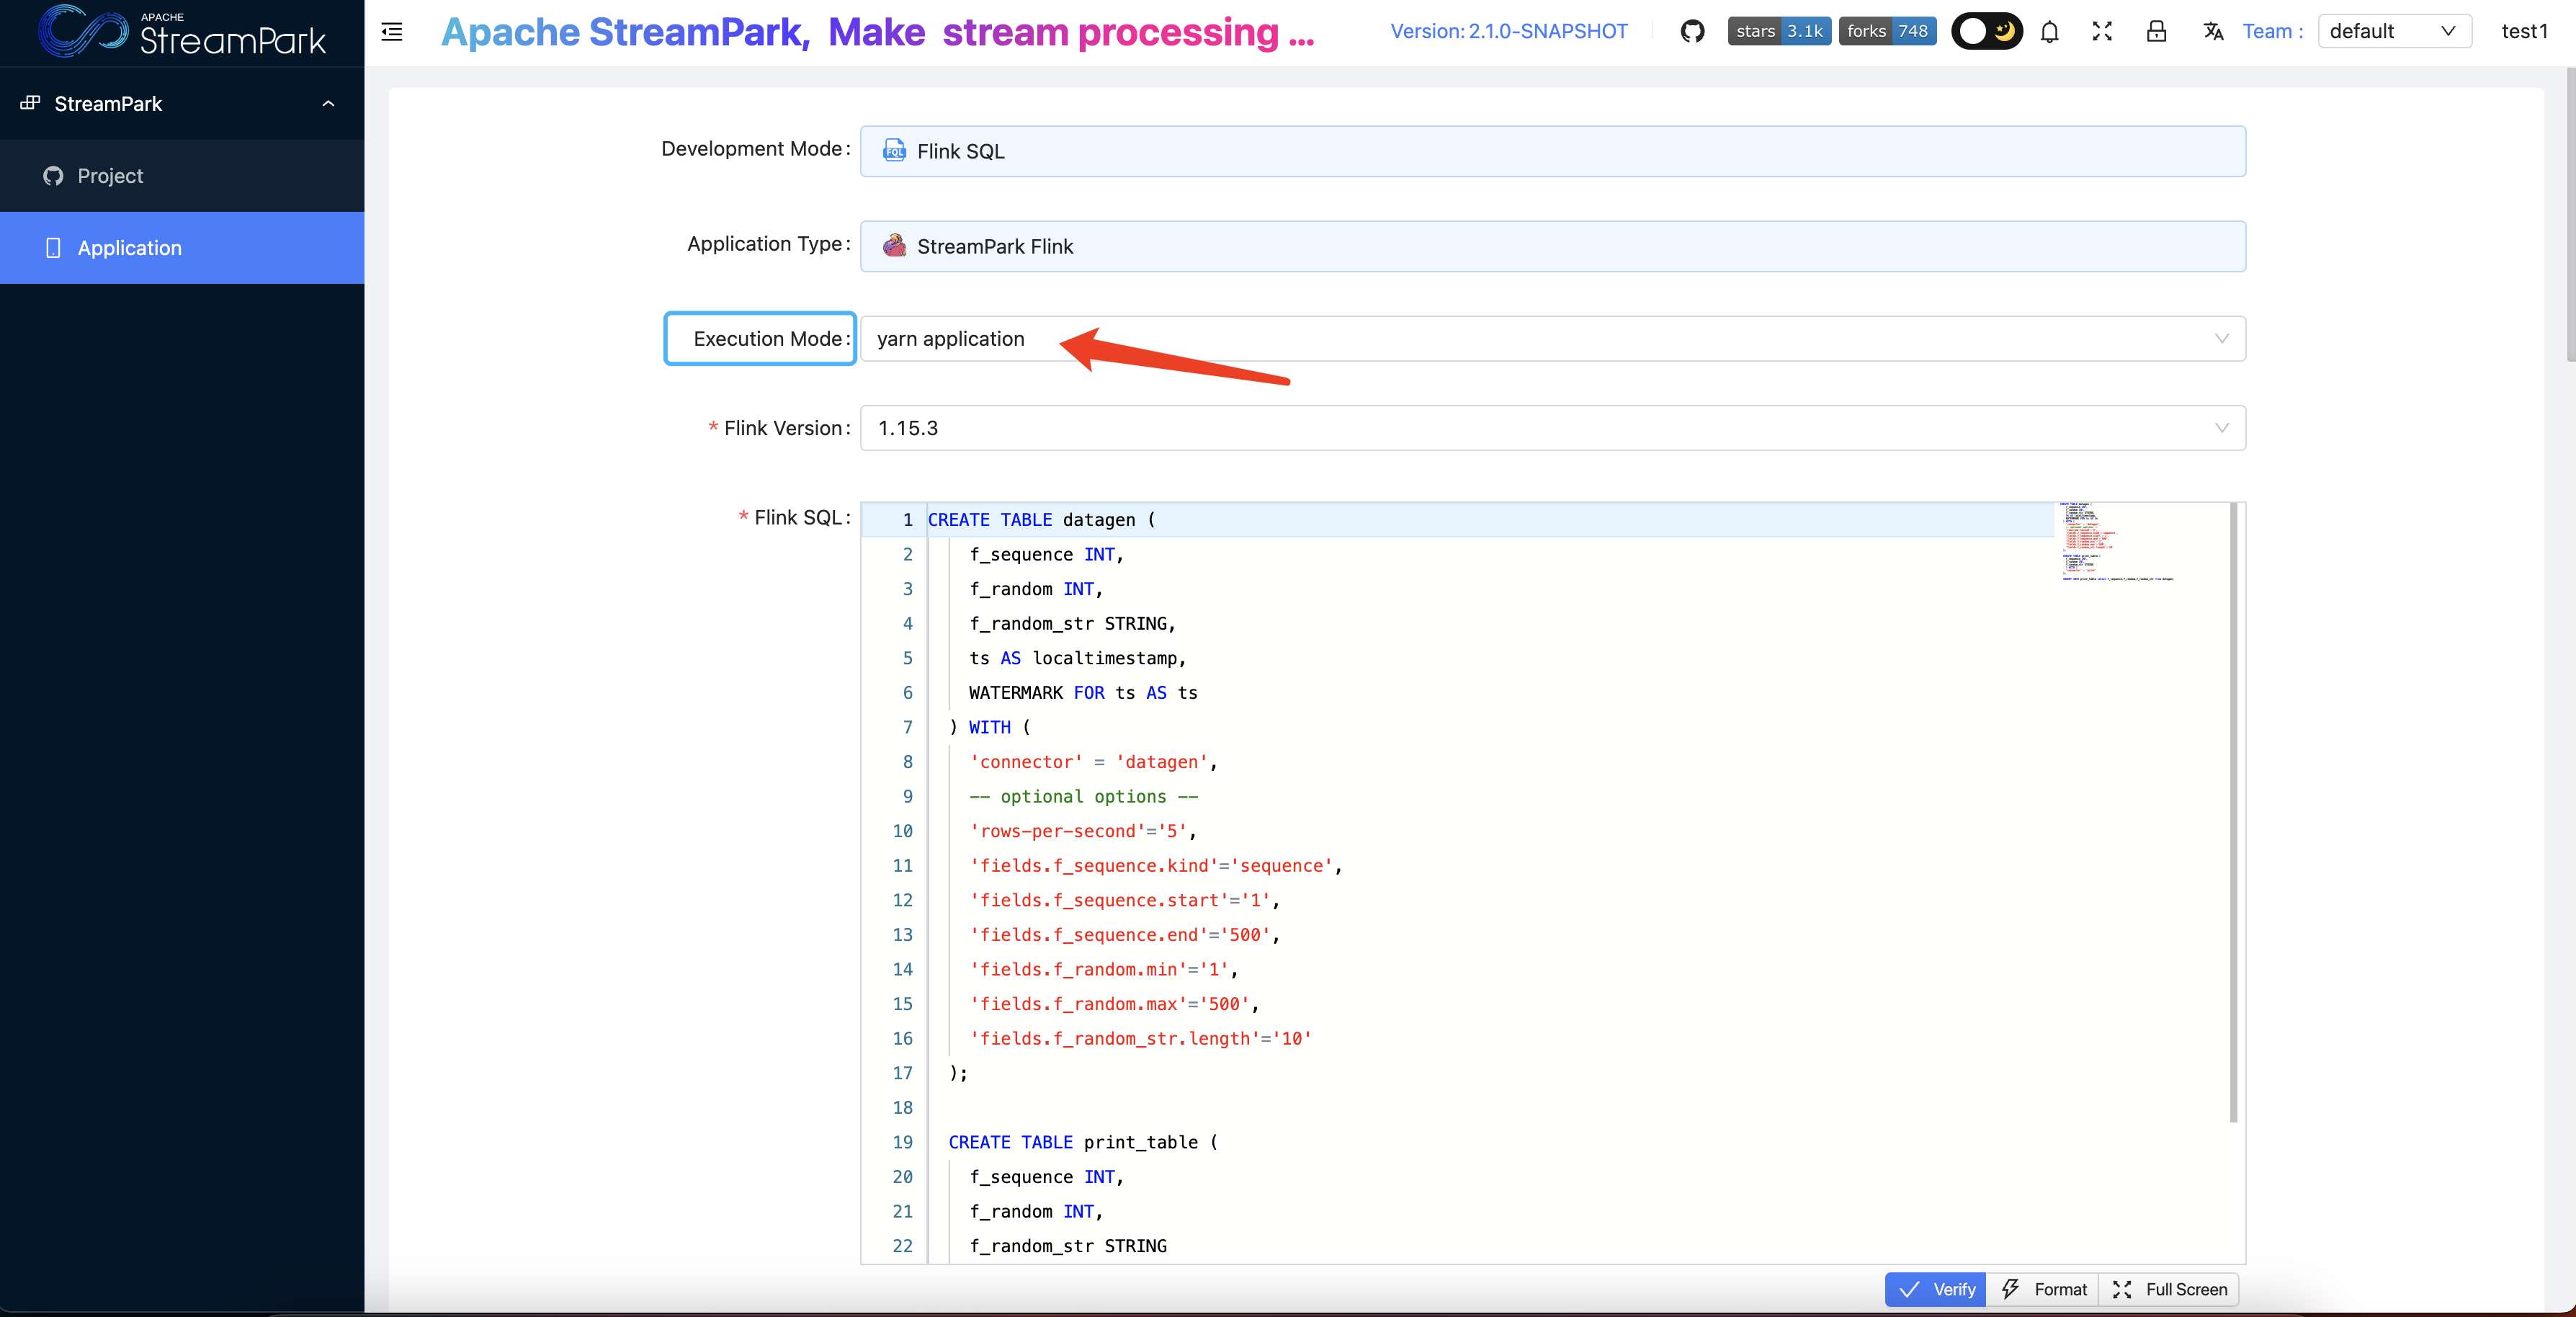Viewport: 2576px width, 1317px height.
Task: Click the notification bell icon
Action: [2049, 32]
